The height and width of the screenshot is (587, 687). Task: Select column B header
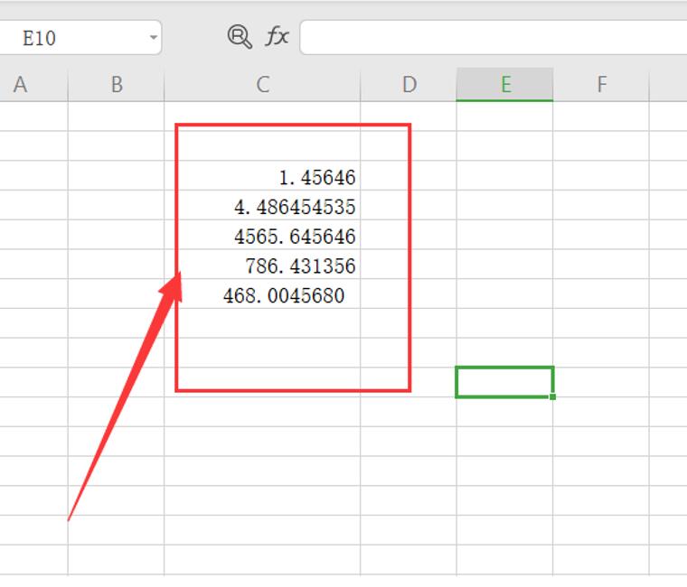coord(116,85)
